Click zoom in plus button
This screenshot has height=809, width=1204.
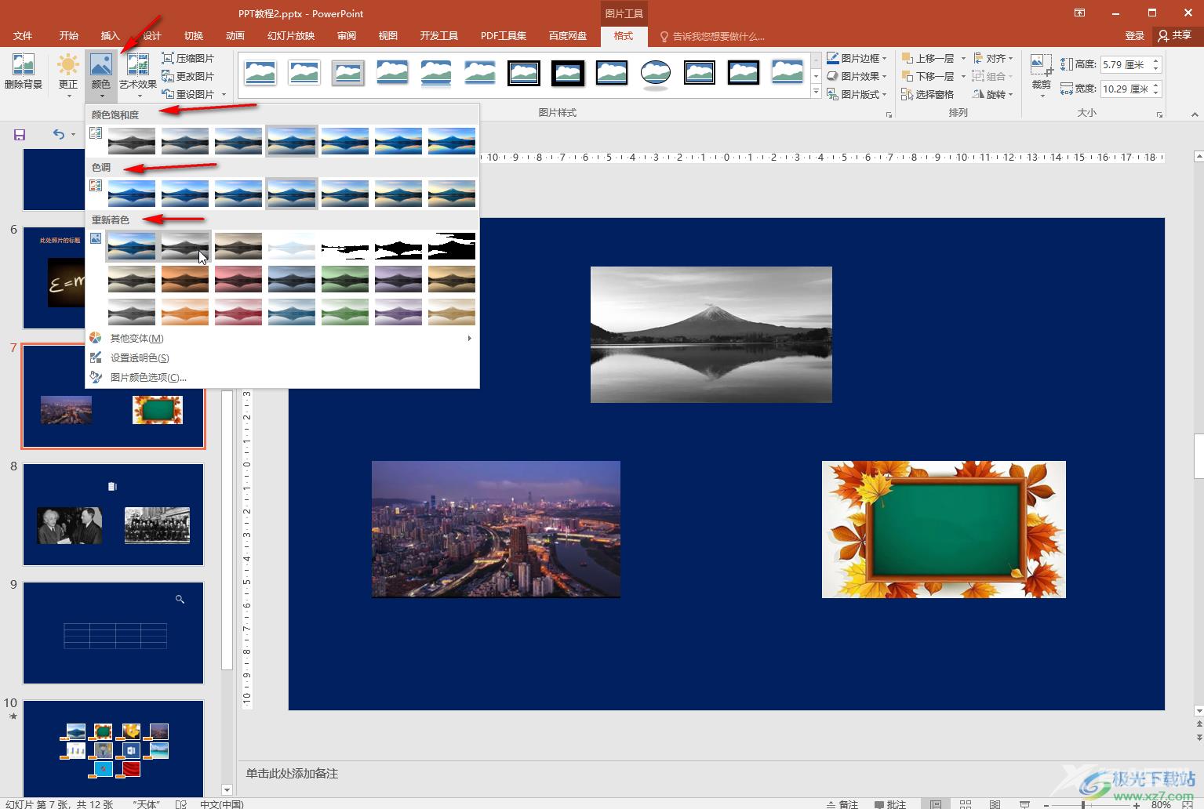click(x=1136, y=804)
